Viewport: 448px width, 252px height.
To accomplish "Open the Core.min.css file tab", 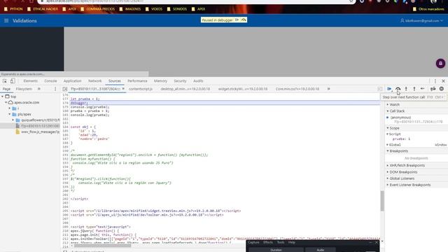I will (297, 89).
